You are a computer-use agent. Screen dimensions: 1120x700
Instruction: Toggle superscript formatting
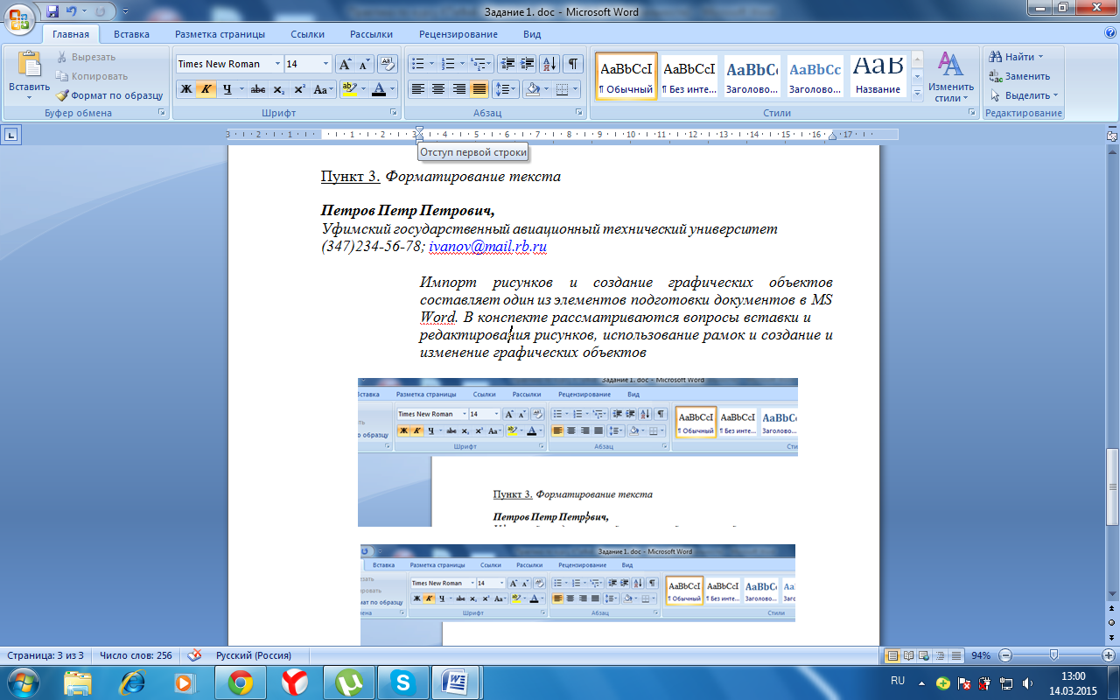(x=299, y=89)
